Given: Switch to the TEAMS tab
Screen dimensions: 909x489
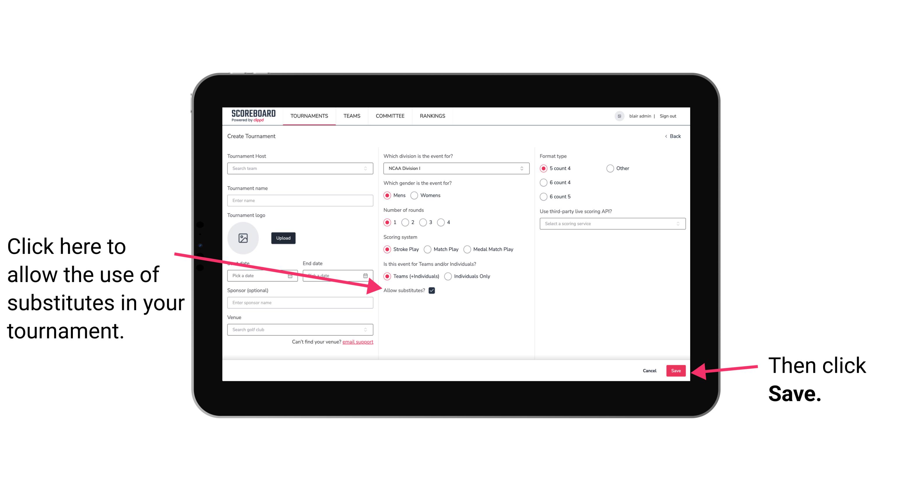Looking at the screenshot, I should coord(351,116).
